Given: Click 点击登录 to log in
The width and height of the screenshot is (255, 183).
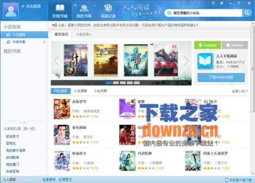Looking at the screenshot, I should [x=33, y=6].
